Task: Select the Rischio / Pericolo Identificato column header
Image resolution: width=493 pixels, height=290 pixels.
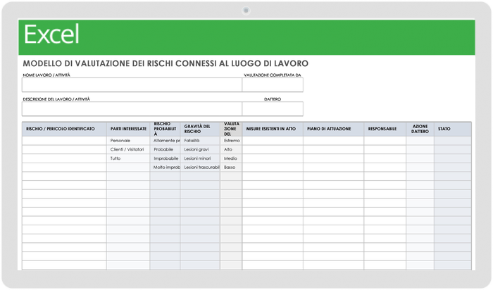Action: [64, 129]
